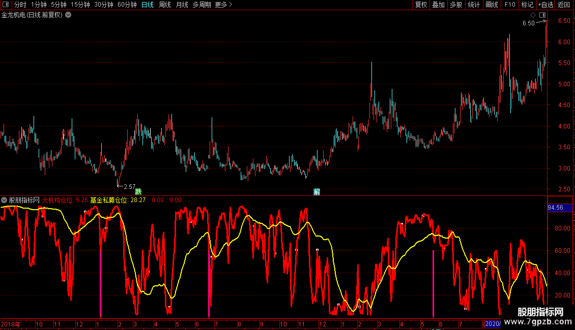Click the 叠加 overlay button
Viewport: 575px width, 330px height.
point(439,5)
